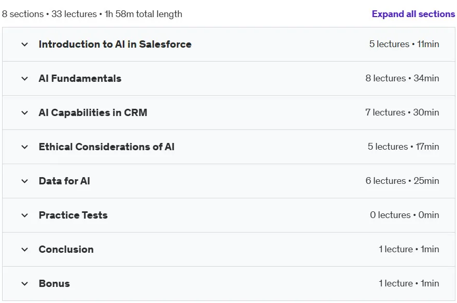Image resolution: width=457 pixels, height=303 pixels.
Task: Open the Data for AI section title
Action: click(64, 181)
